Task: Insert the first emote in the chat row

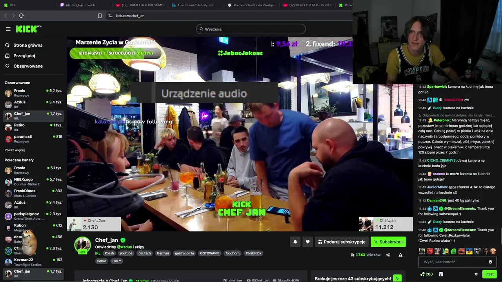Action: pyautogui.click(x=422, y=251)
